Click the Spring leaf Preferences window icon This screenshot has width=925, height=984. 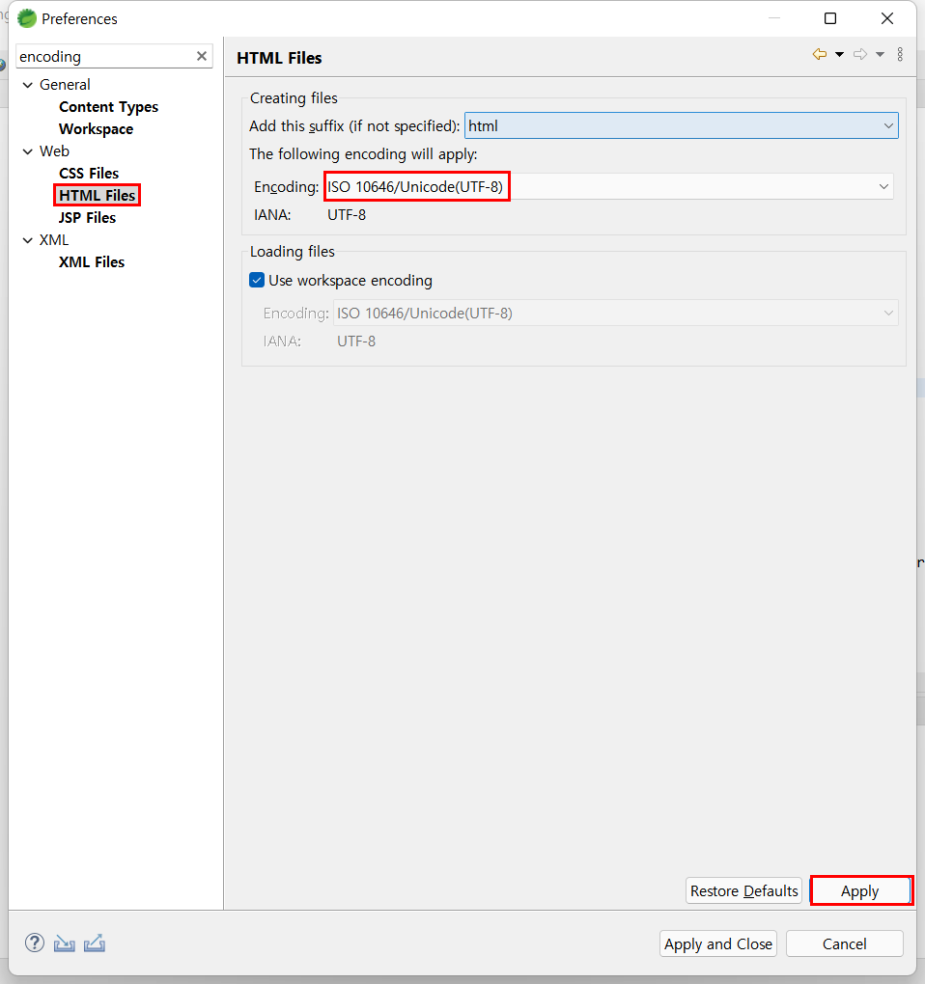27,19
